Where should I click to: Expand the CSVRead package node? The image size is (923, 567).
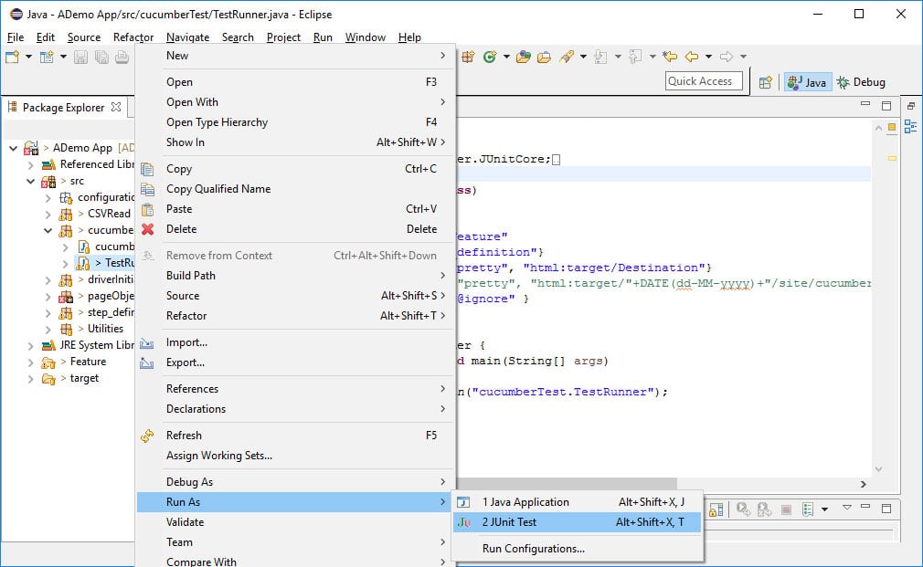48,214
